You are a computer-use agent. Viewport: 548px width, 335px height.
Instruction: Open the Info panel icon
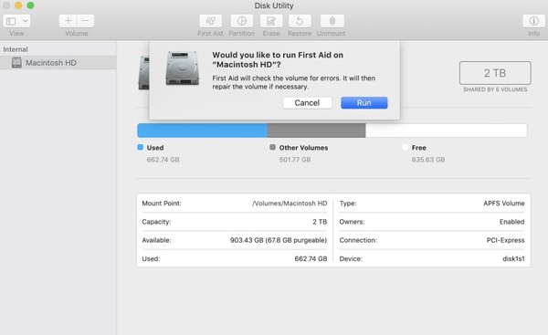[x=533, y=21]
